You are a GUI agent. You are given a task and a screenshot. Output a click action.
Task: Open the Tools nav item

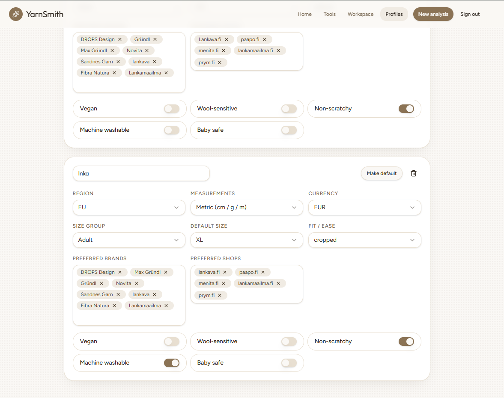point(329,14)
